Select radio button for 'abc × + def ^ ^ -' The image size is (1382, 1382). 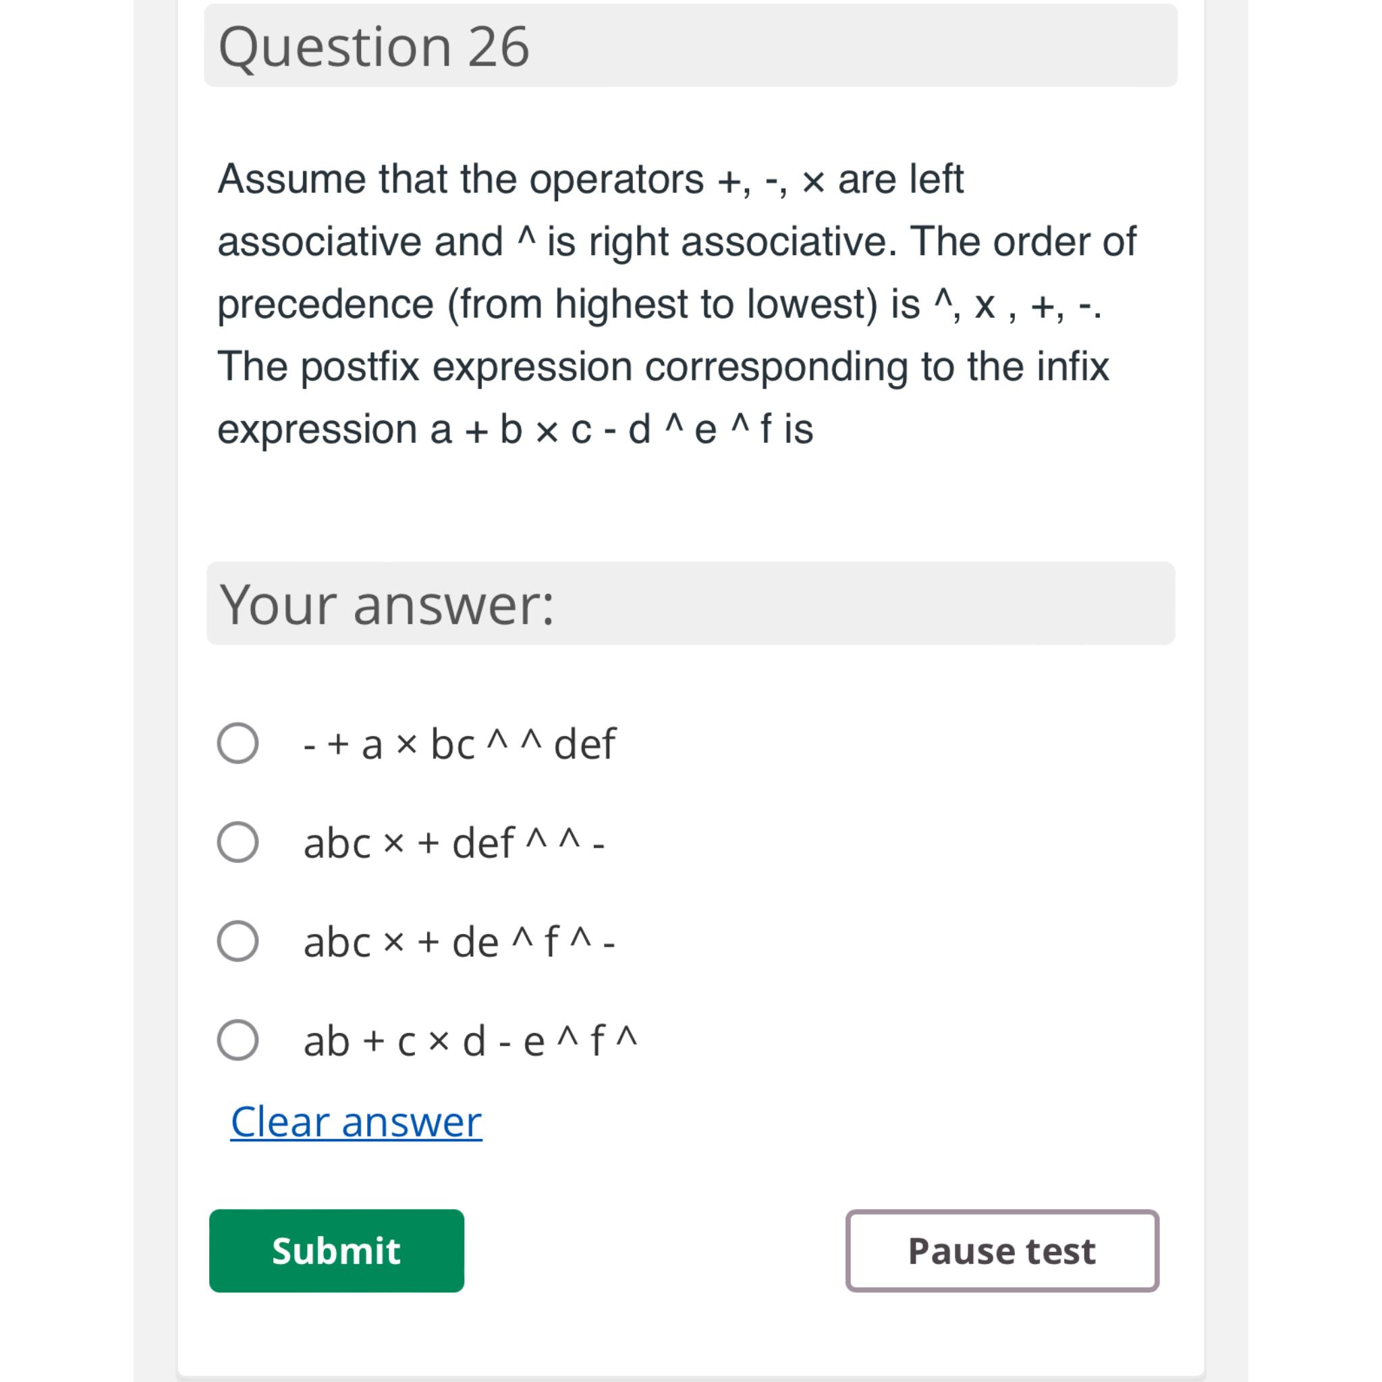[238, 842]
